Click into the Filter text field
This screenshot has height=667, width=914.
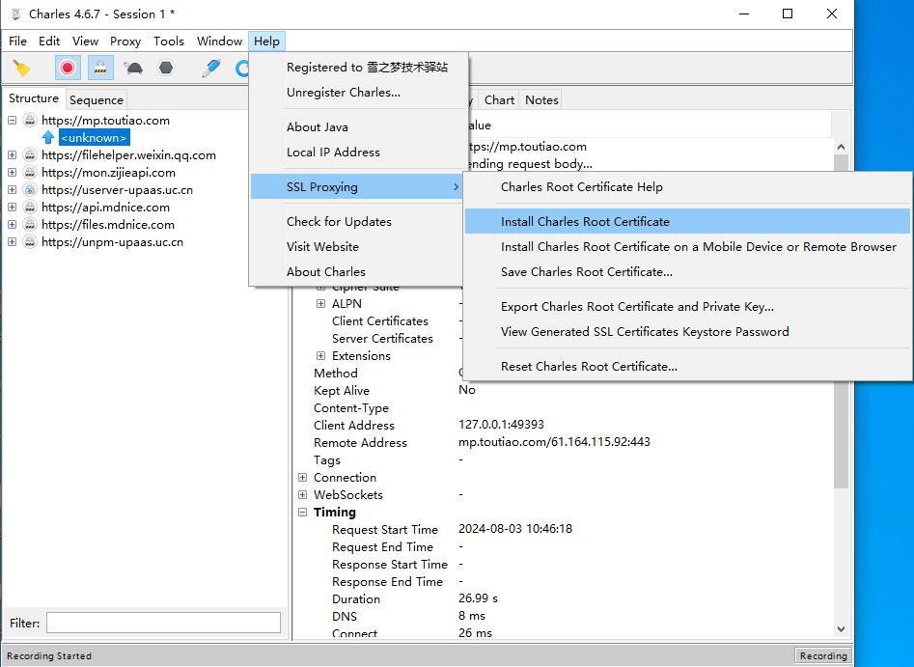pos(163,623)
